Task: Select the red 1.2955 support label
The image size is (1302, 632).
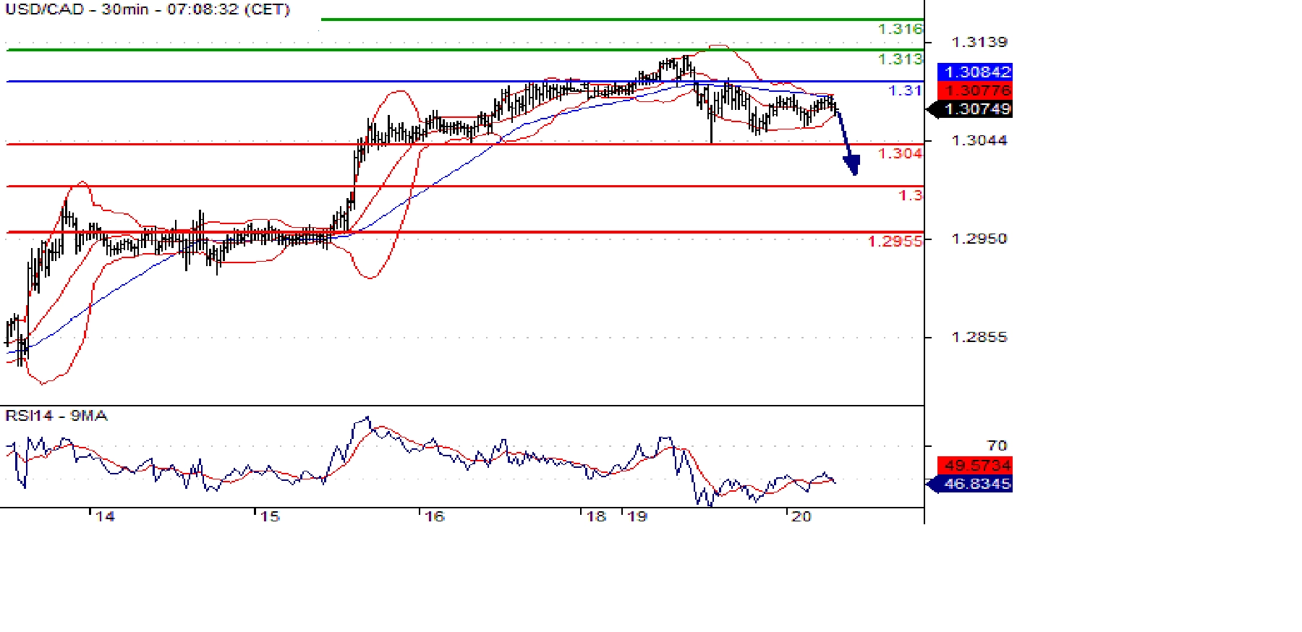Action: [x=895, y=242]
